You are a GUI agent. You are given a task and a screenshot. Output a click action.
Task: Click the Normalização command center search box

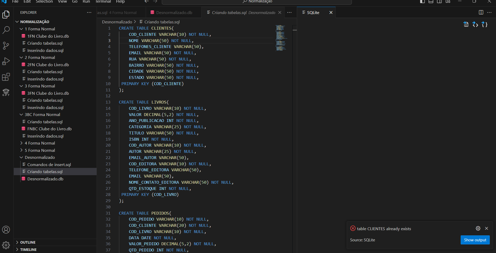[257, 2]
